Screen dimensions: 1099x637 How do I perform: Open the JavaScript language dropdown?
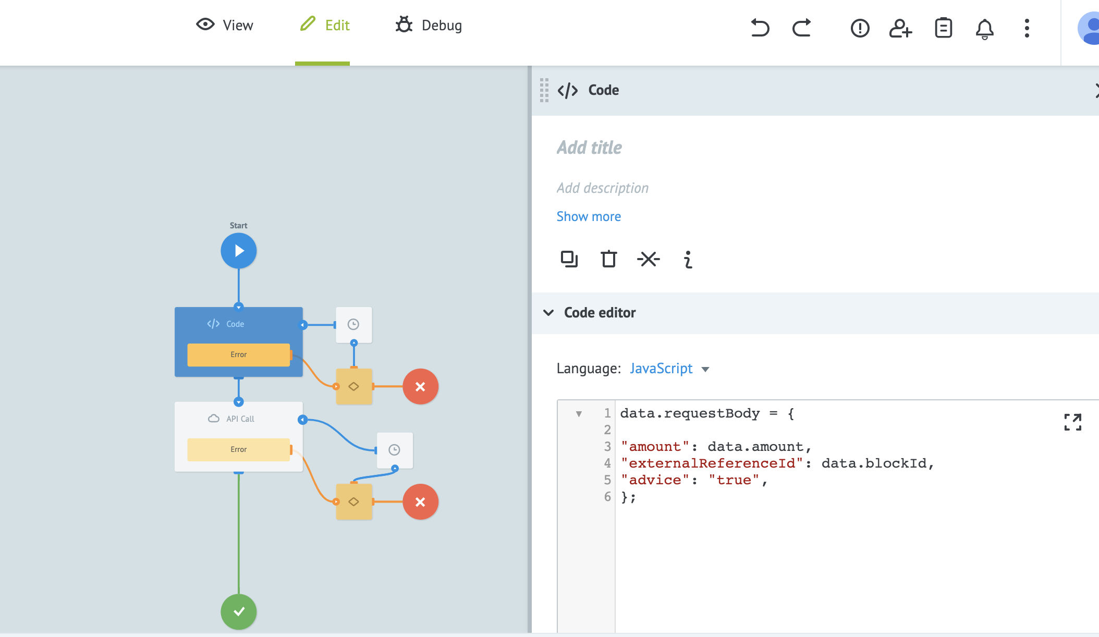[x=669, y=369]
